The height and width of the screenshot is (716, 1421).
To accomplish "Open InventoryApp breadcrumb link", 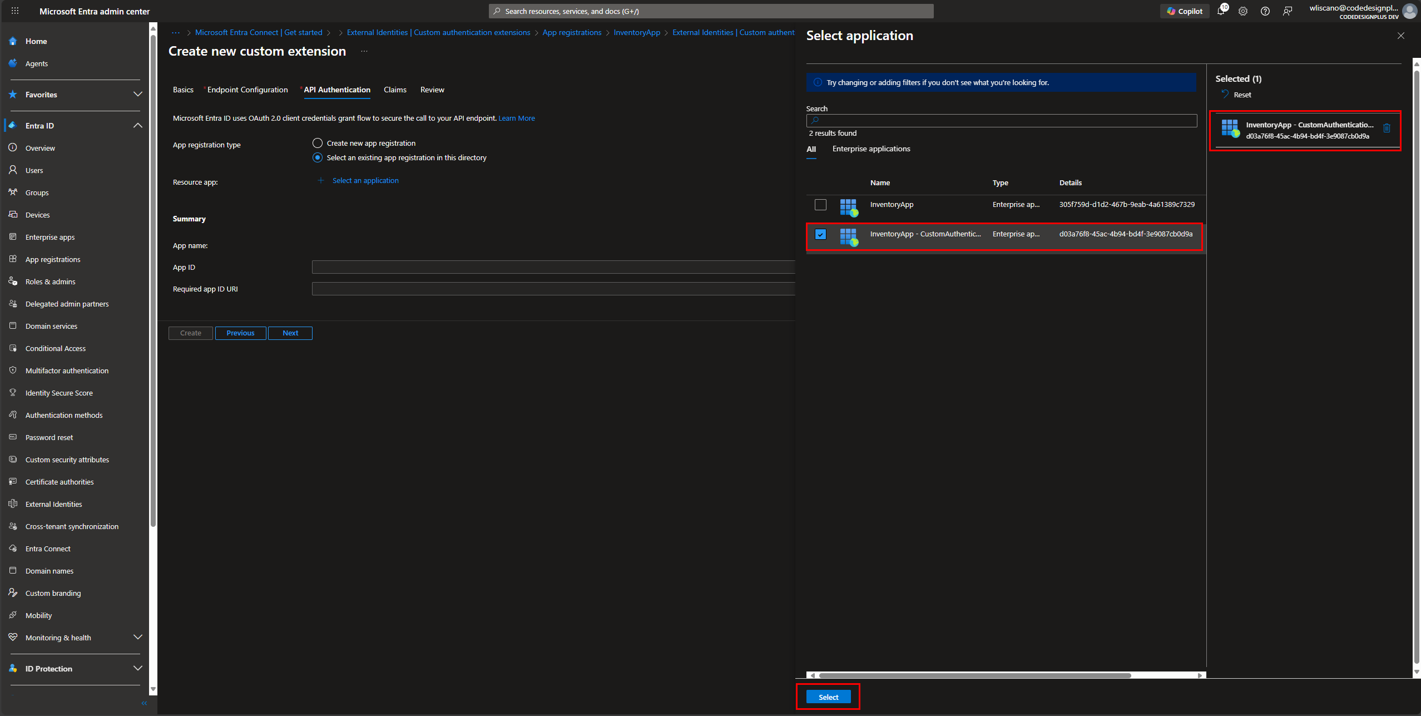I will 637,33.
